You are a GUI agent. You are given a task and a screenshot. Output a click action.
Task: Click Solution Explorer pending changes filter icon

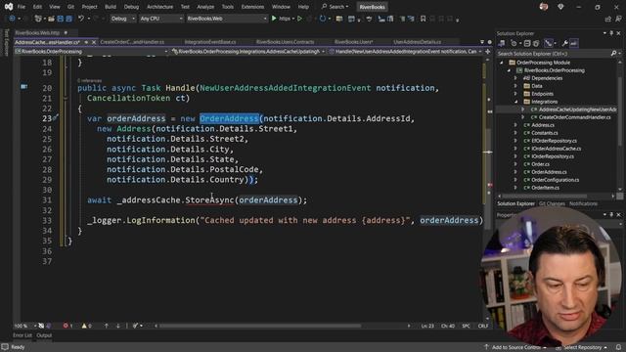click(514, 43)
